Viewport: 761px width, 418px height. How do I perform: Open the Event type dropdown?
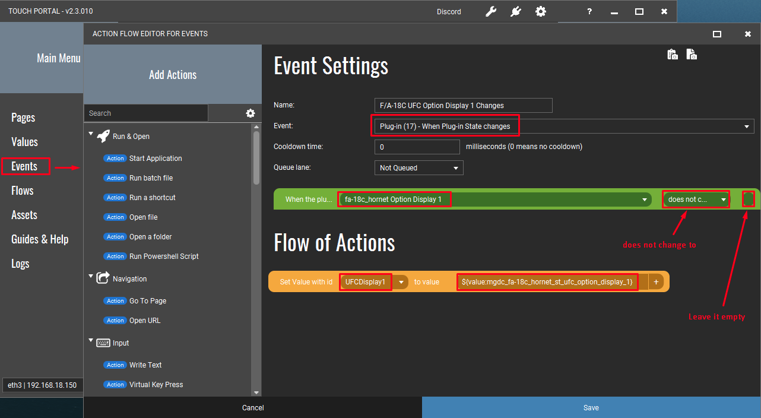click(x=565, y=126)
